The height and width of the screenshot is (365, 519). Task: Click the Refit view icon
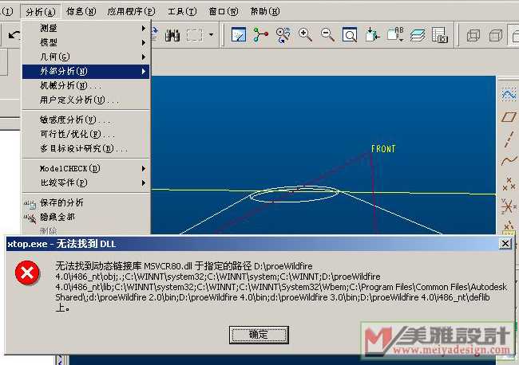(x=350, y=35)
